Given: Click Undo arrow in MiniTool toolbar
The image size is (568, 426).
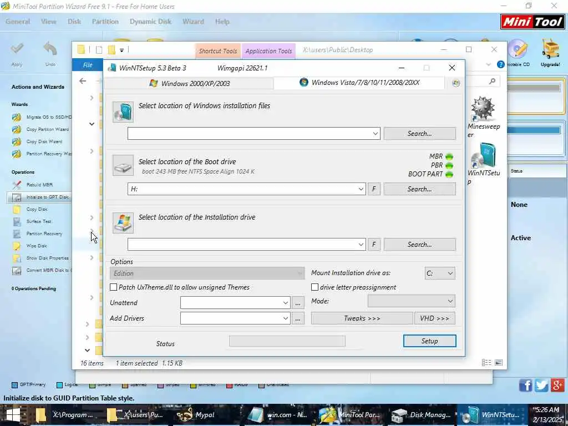Looking at the screenshot, I should (50, 49).
